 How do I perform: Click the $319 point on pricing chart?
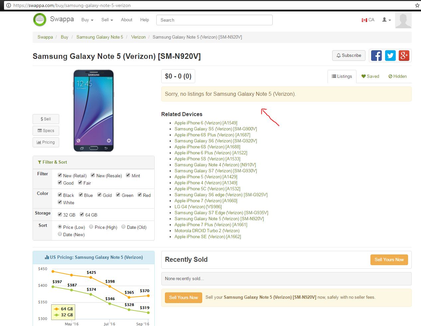click(148, 313)
